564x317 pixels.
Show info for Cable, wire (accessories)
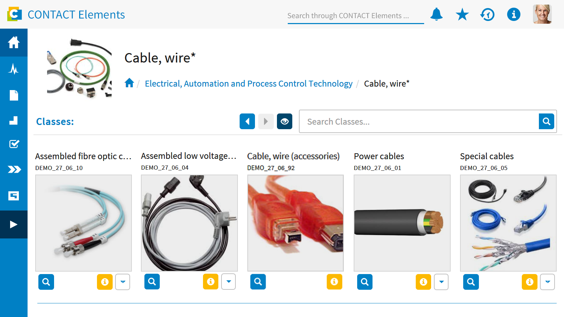click(334, 282)
